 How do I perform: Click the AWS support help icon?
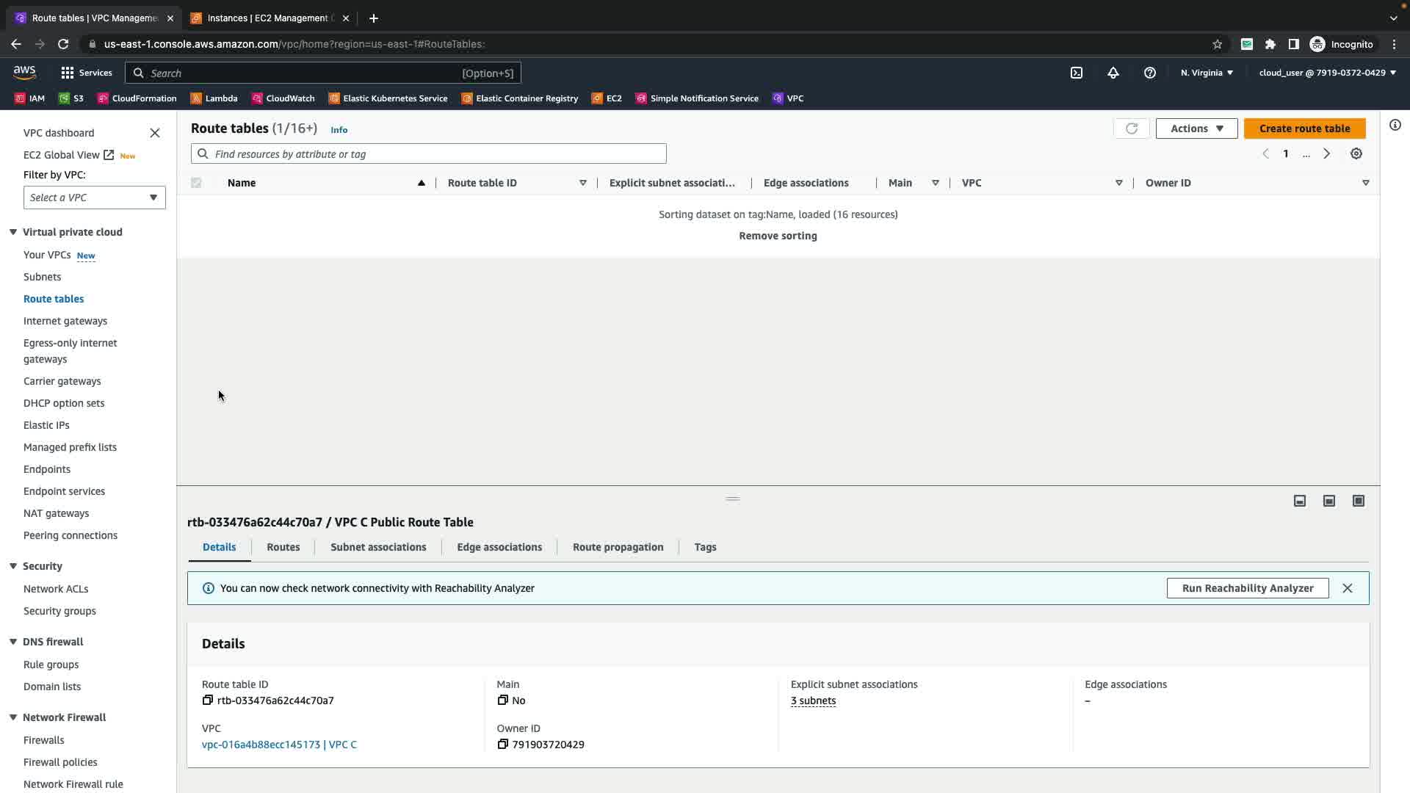point(1149,73)
